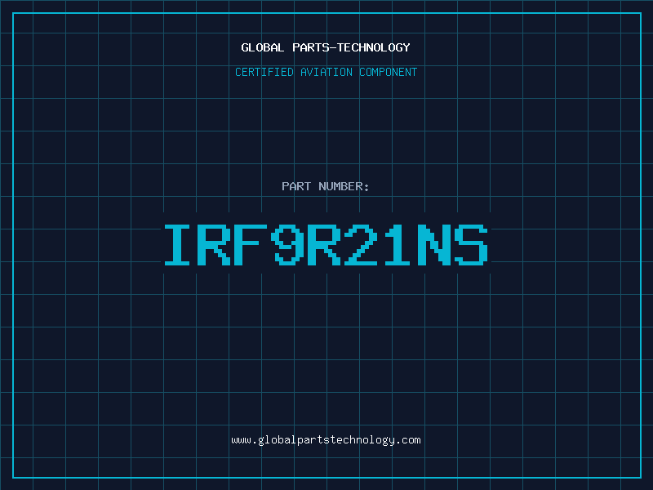The height and width of the screenshot is (490, 653).
Task: Click the GLOBAL PARTS-TECHNOLOGY company heading
Action: click(x=326, y=47)
